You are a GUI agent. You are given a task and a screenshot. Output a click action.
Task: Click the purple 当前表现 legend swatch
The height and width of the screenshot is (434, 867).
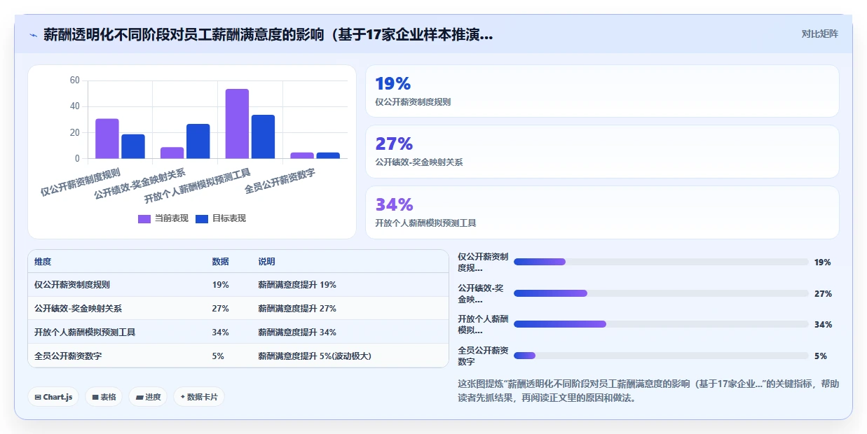tap(144, 218)
